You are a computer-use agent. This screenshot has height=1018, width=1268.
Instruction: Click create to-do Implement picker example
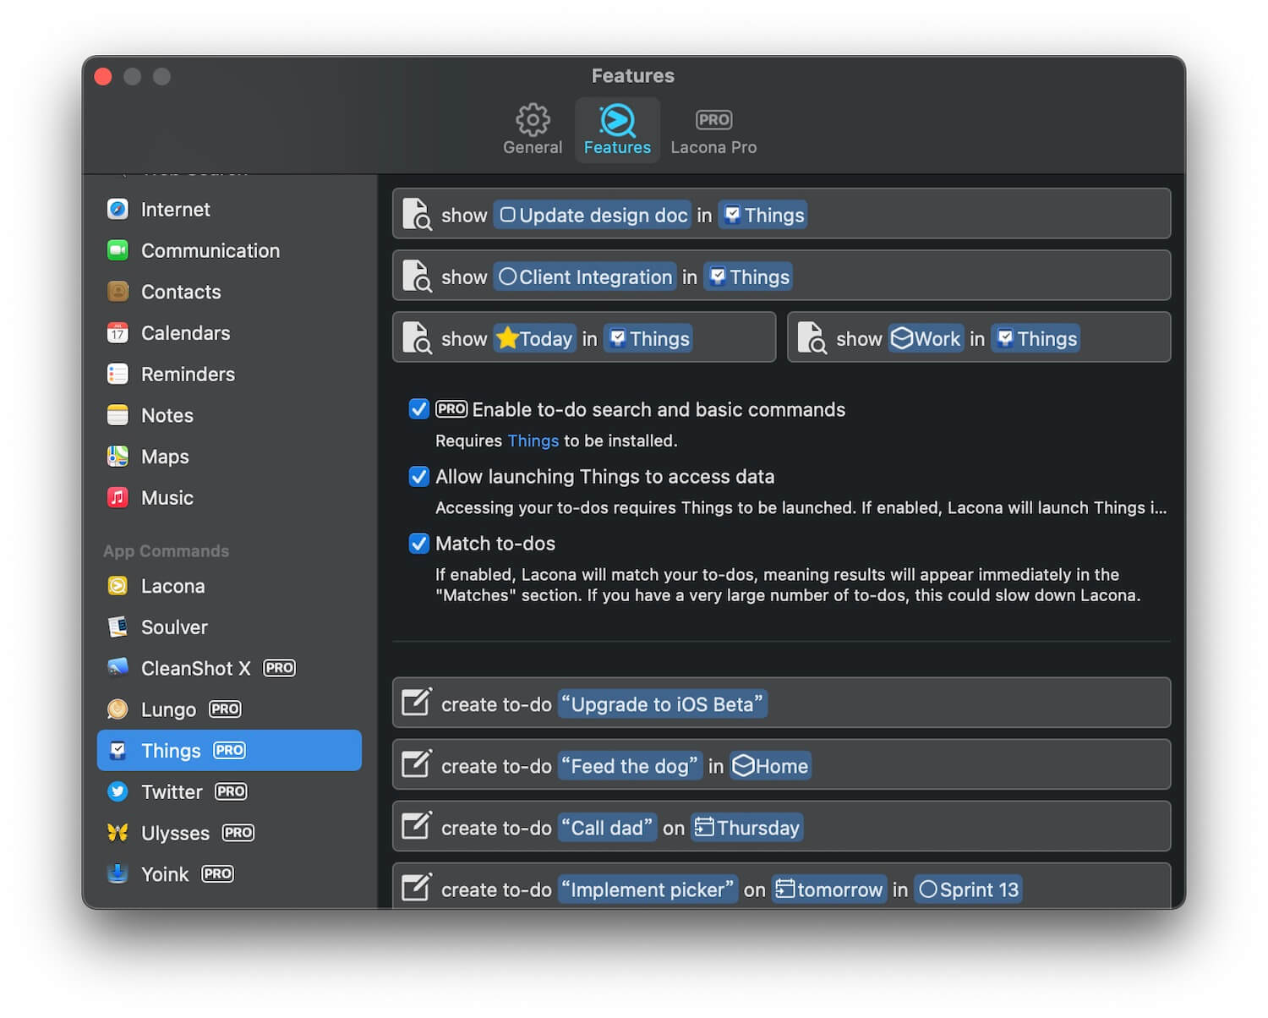coord(781,886)
